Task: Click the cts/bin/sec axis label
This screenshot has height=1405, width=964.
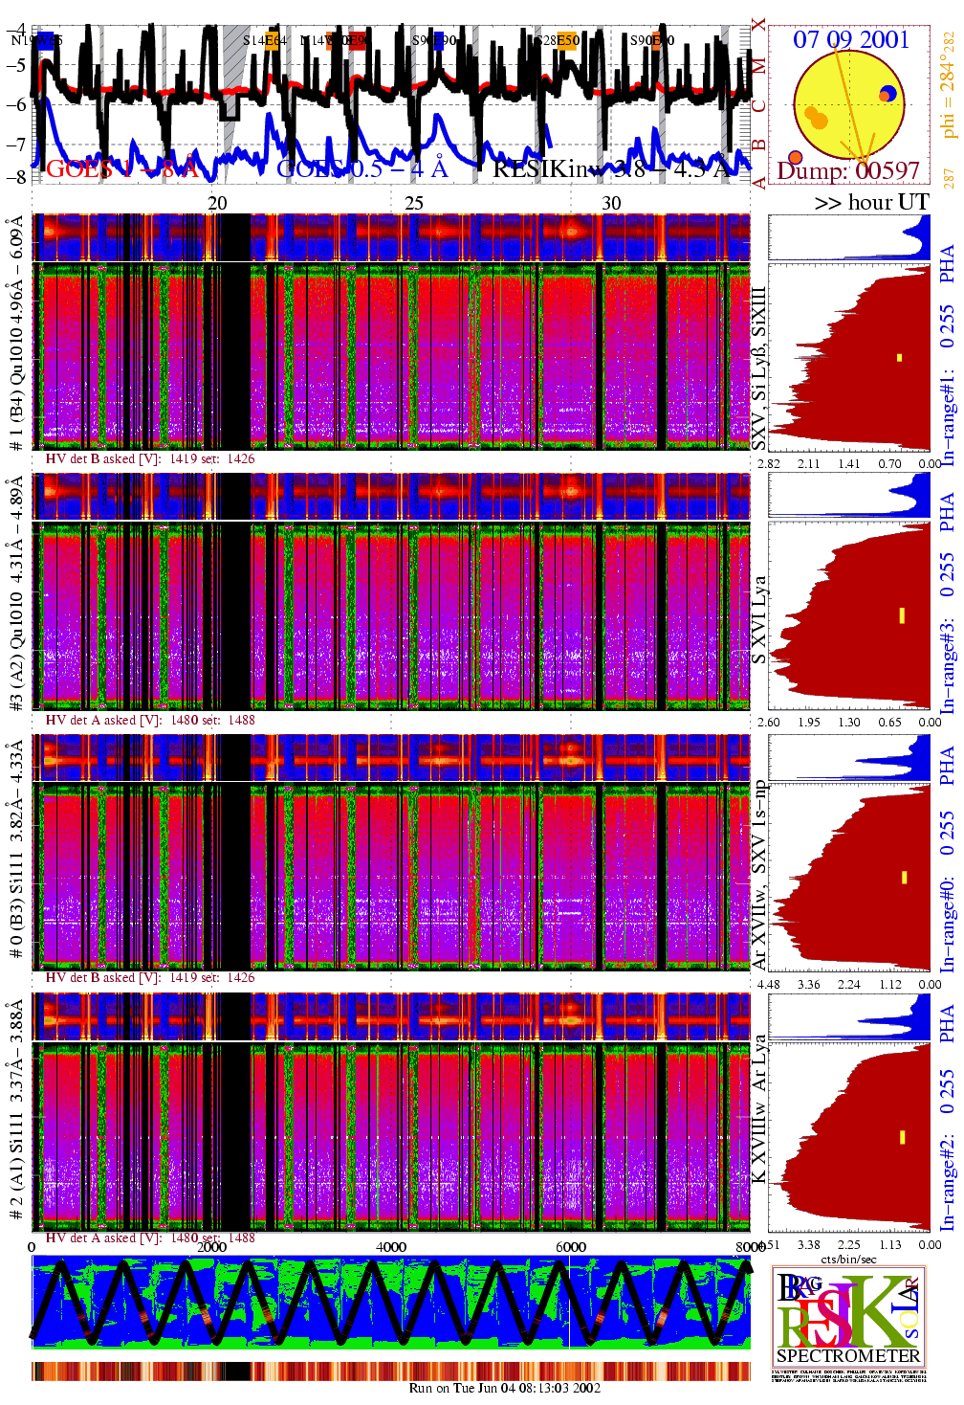Action: point(848,1259)
